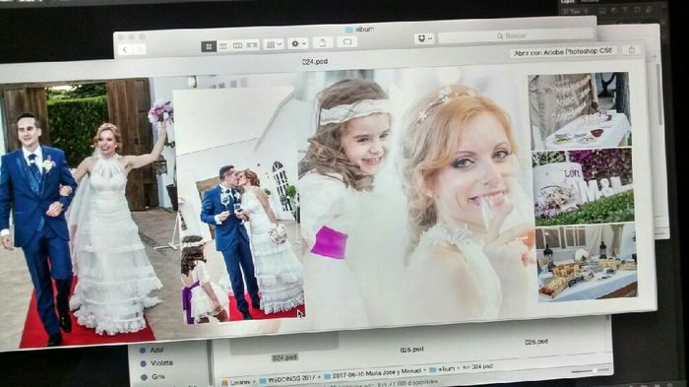This screenshot has height=387, width=689.
Task: Select the 026.psd file label
Action: 536,342
